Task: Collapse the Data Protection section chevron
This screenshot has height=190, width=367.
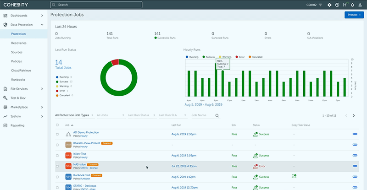Action: 42,25
